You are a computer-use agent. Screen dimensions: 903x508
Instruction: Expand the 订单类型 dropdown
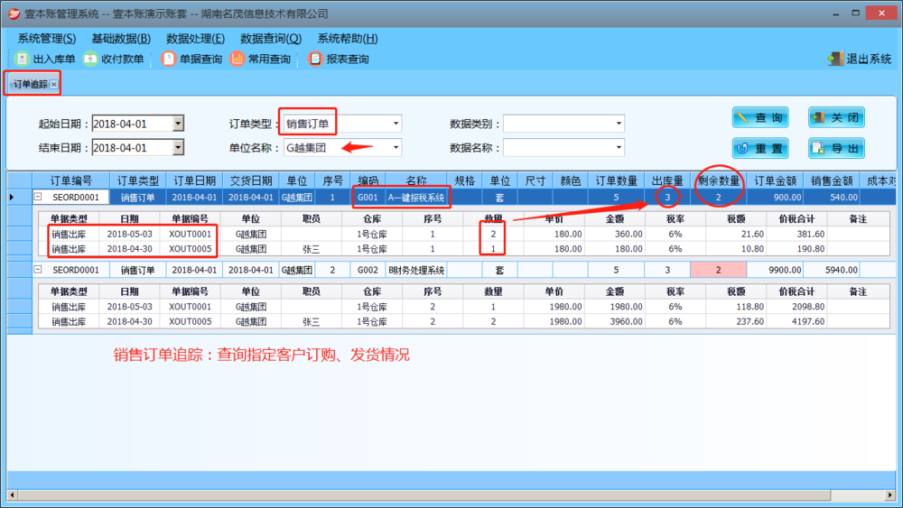tap(396, 123)
